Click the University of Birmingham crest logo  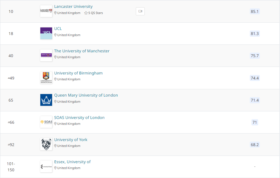coord(46,78)
